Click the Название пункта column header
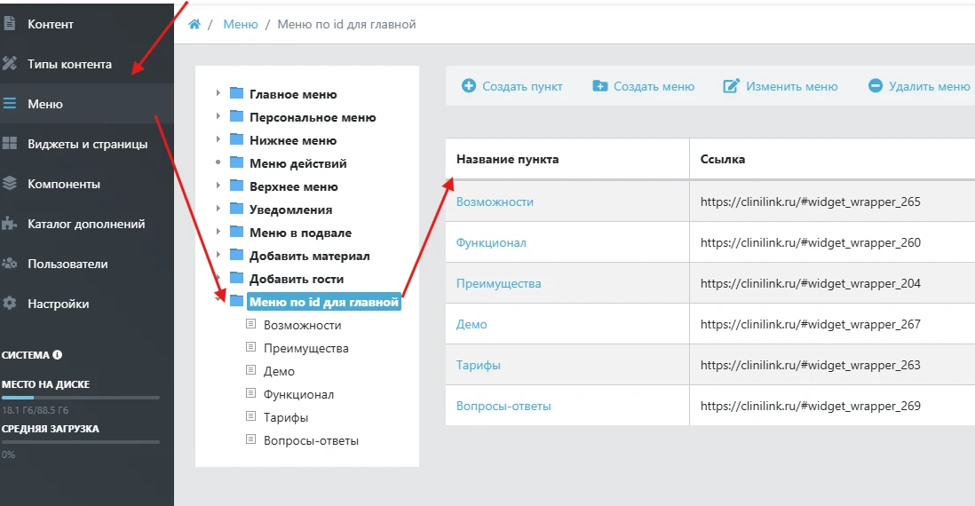 coord(507,159)
